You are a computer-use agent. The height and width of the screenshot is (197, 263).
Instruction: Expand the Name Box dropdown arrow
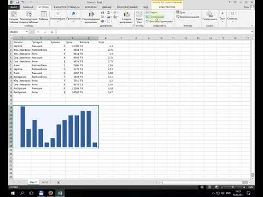[27, 32]
